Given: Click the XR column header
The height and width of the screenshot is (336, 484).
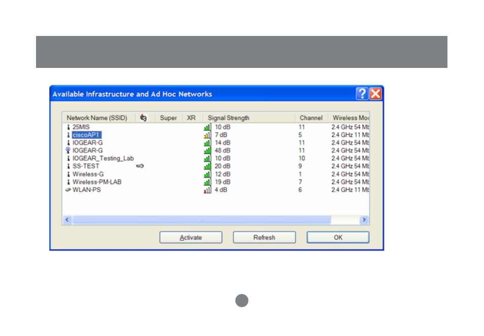Looking at the screenshot, I should tap(191, 118).
